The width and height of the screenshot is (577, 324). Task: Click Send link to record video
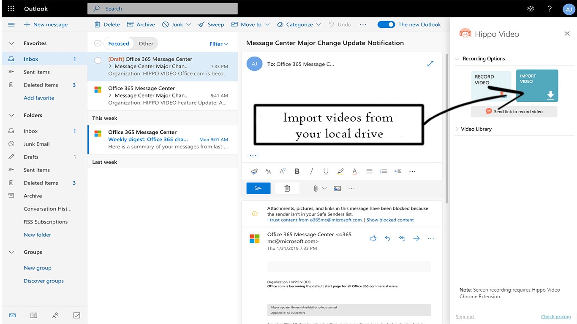(514, 111)
